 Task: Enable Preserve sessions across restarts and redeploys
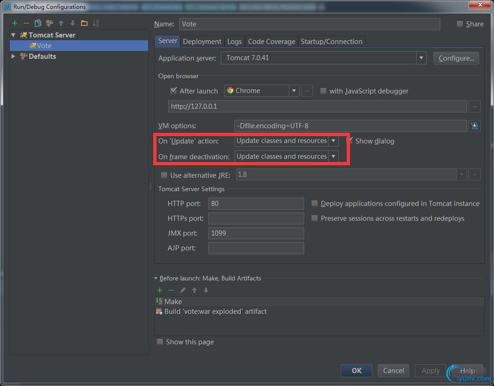tap(314, 218)
